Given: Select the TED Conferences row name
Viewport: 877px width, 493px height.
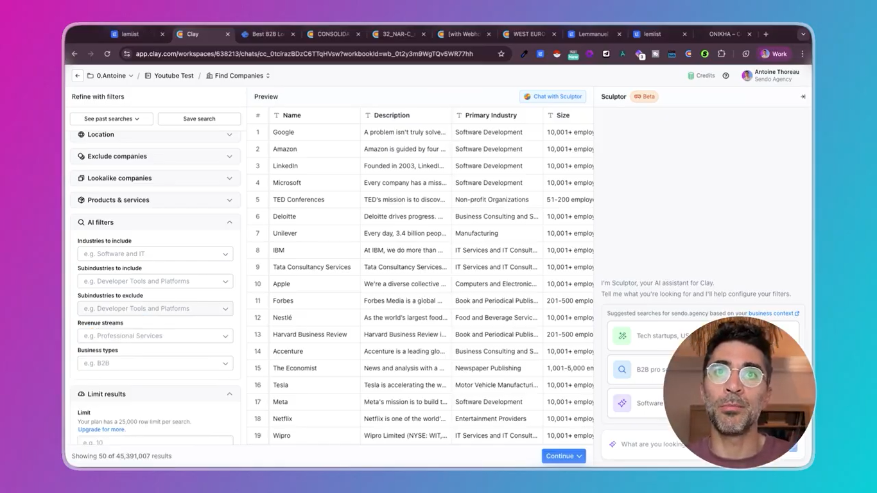Looking at the screenshot, I should coord(299,200).
